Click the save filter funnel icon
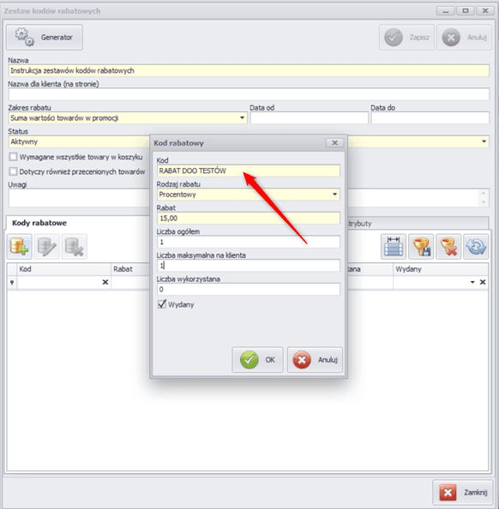 click(421, 247)
